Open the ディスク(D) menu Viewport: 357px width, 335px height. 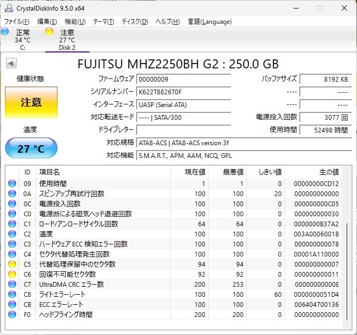coord(135,22)
